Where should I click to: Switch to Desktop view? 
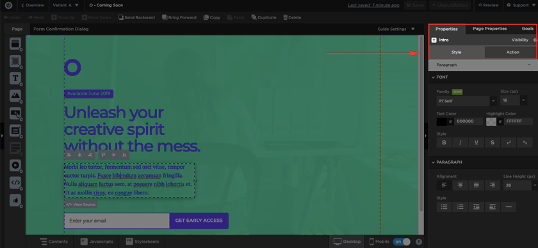(x=347, y=242)
